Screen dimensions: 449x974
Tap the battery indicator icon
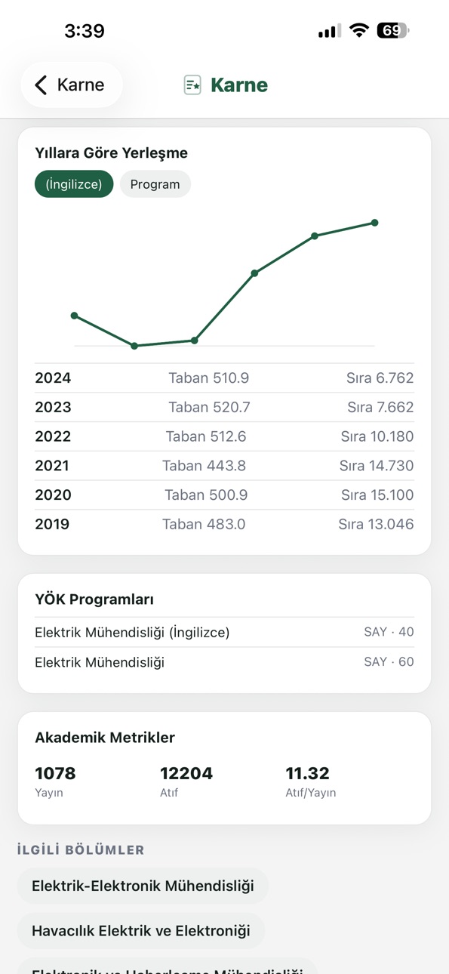coord(393,31)
